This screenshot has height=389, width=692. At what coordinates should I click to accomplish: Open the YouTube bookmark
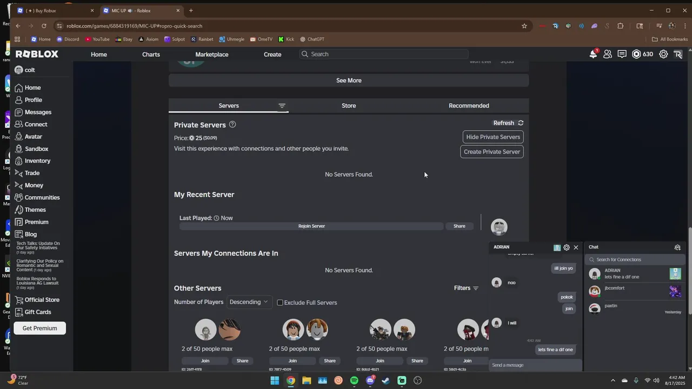(97, 39)
